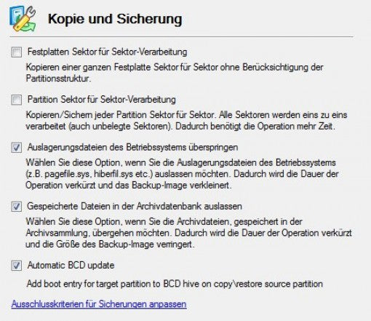The height and width of the screenshot is (321, 371).
Task: Click the description mentioning pagefile.sys and hiberfil.sys
Action: [x=182, y=174]
